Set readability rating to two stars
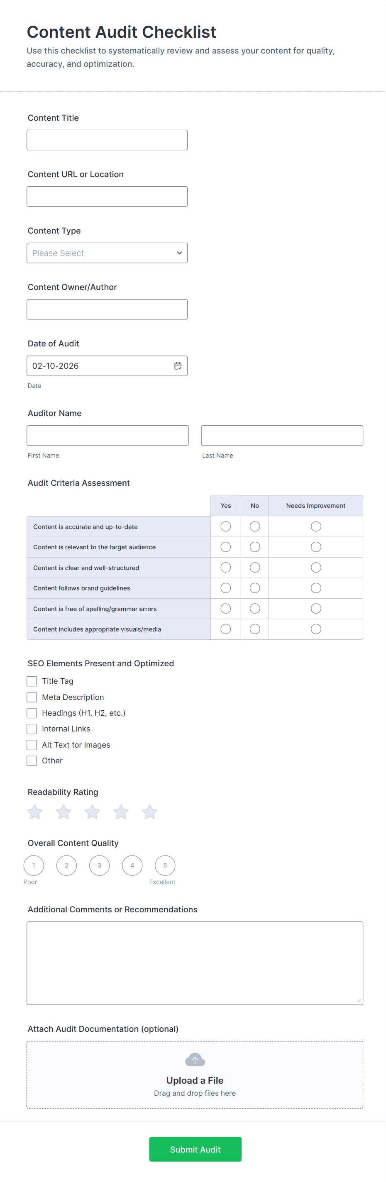The image size is (386, 1182). coord(64,812)
